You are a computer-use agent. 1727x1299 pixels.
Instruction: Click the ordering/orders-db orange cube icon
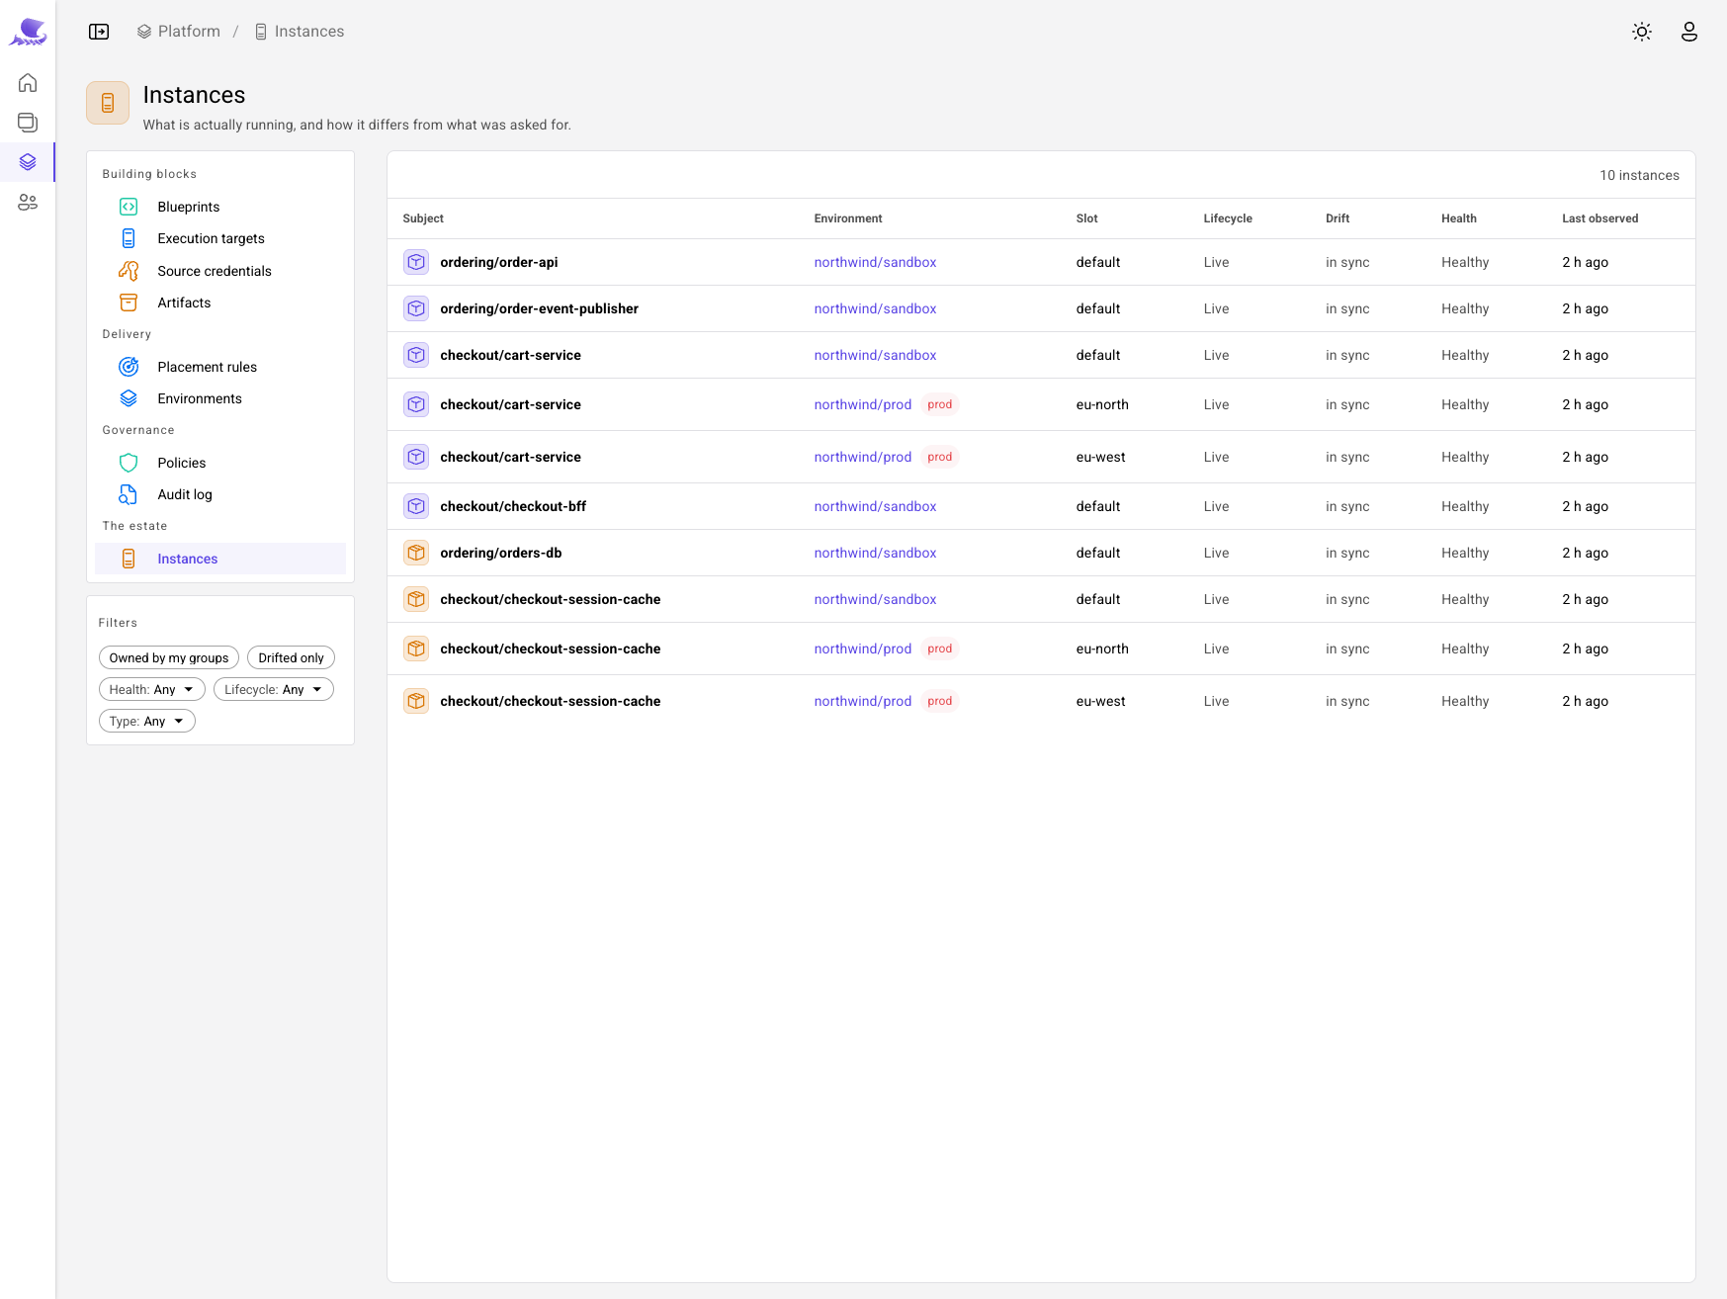coord(416,553)
